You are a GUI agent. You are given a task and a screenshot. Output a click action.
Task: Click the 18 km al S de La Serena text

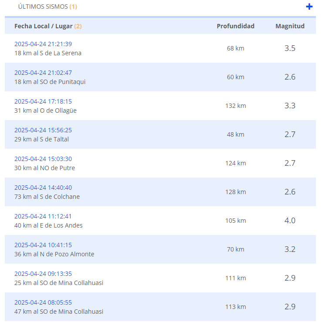tap(48, 53)
